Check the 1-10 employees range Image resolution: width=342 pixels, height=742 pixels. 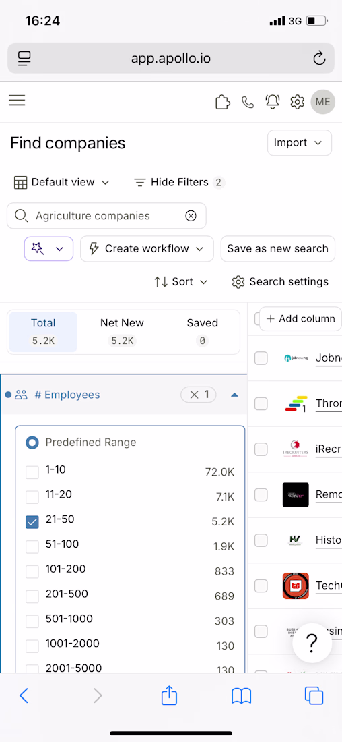pyautogui.click(x=32, y=472)
